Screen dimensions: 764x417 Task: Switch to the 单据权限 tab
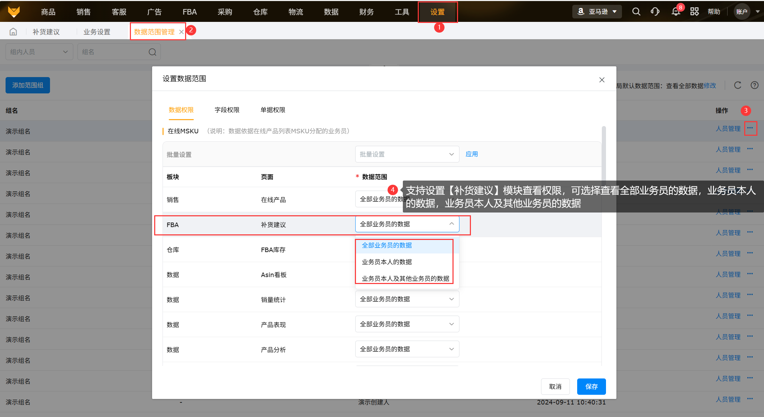click(x=273, y=110)
